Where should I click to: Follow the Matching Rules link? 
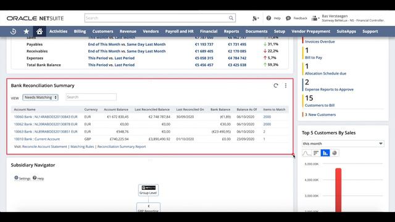point(82,147)
